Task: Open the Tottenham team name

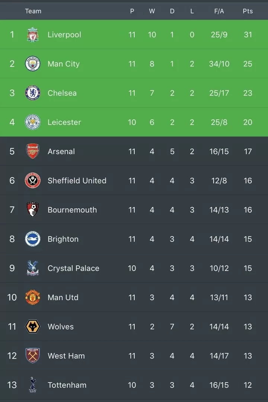Action: tap(67, 385)
